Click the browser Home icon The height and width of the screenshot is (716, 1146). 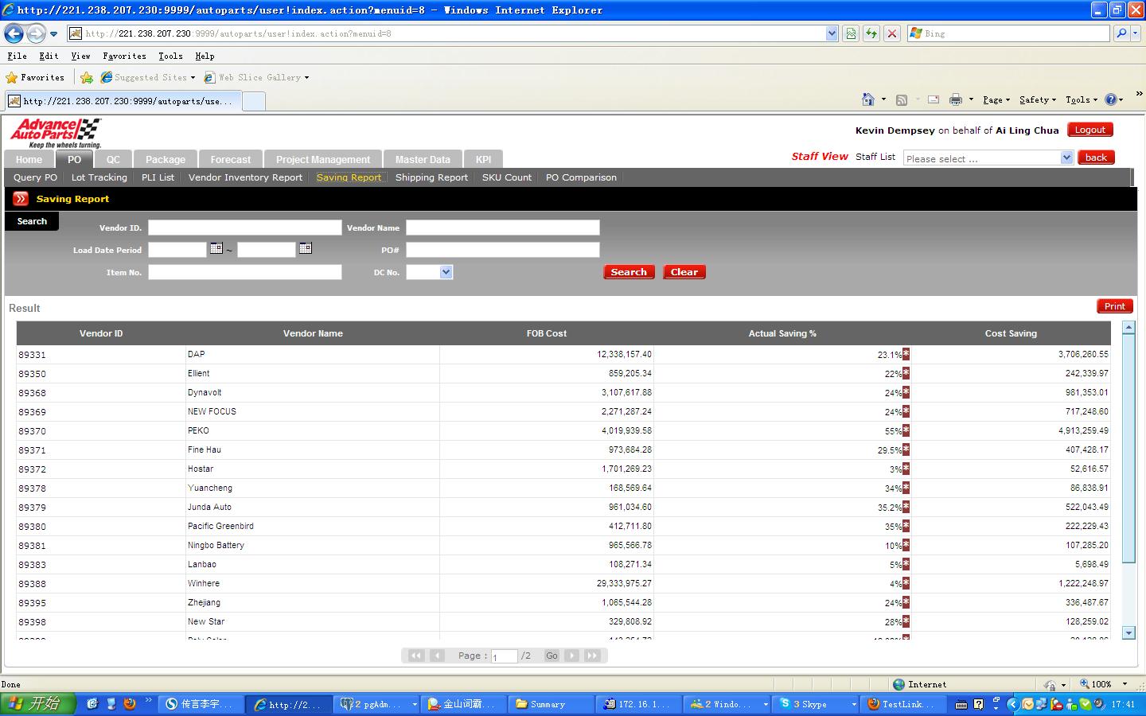(868, 99)
